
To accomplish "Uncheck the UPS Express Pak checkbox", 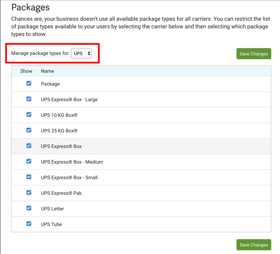I will click(29, 193).
